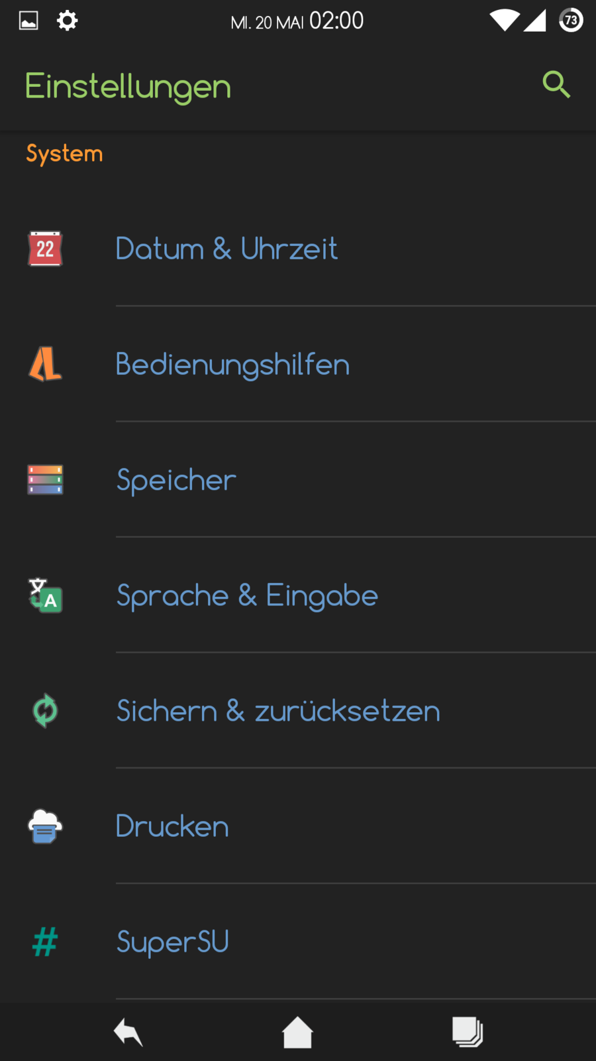Tap the Speicher storage bars icon
This screenshot has height=1061, width=596.
tap(45, 479)
